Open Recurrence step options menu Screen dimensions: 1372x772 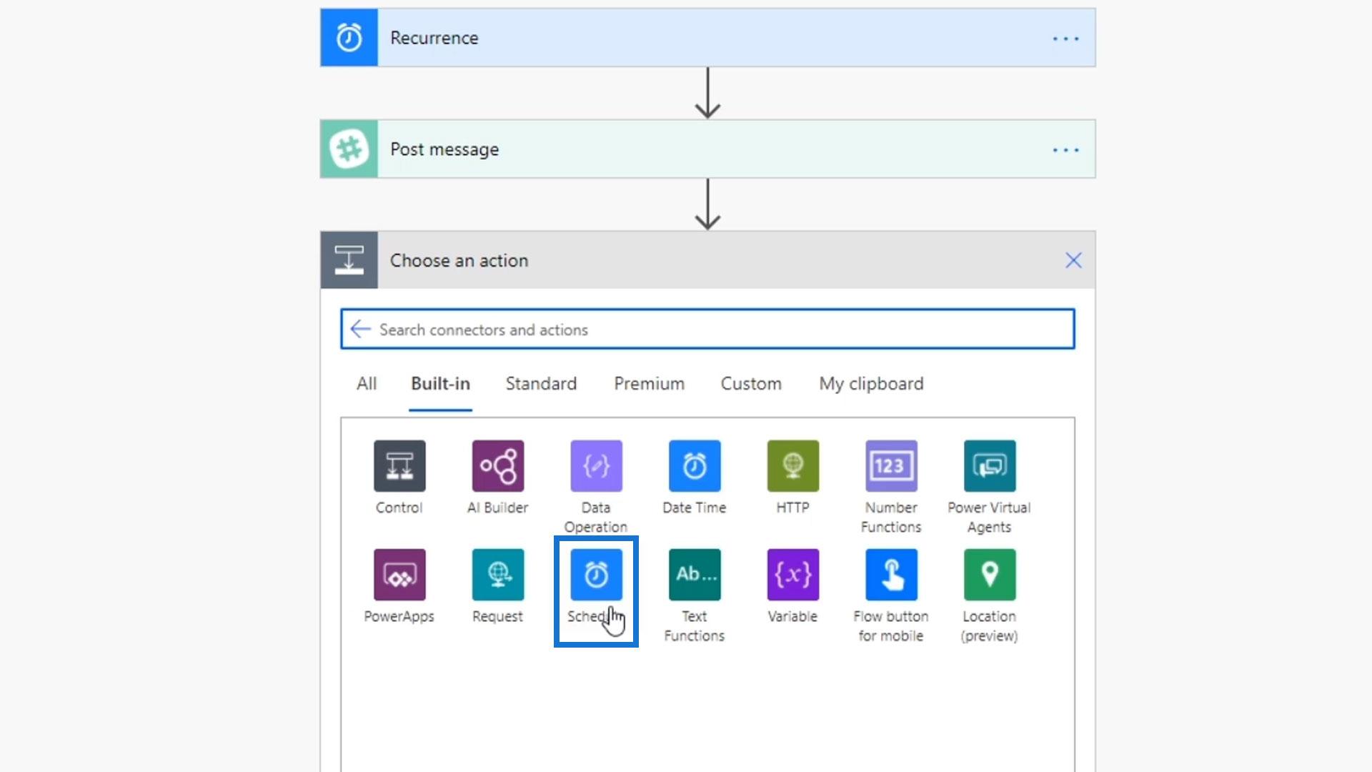pyautogui.click(x=1065, y=39)
